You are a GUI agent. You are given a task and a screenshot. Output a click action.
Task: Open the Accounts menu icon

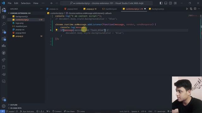point(3,99)
